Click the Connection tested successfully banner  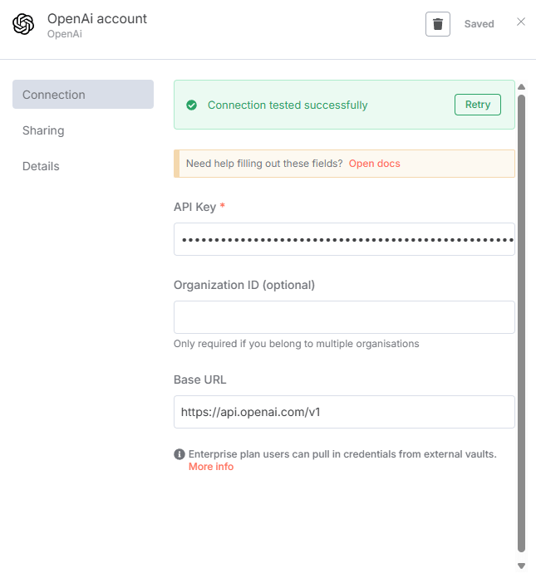(316, 105)
